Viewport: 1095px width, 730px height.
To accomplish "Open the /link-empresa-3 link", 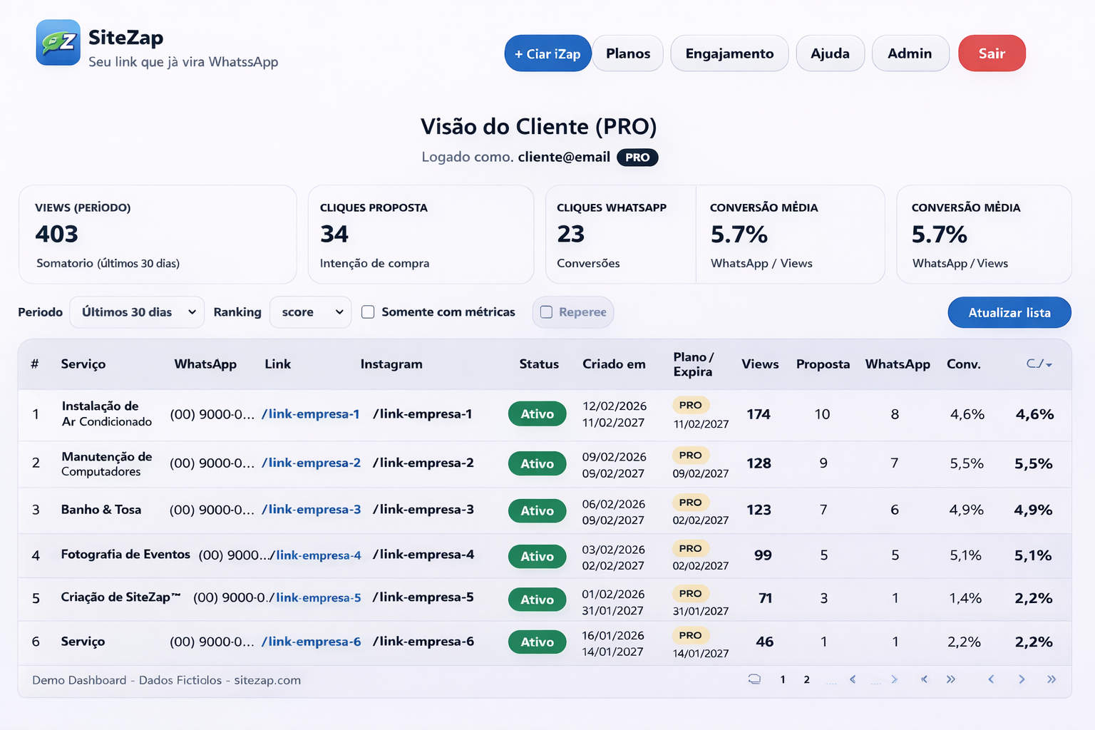I will click(312, 509).
